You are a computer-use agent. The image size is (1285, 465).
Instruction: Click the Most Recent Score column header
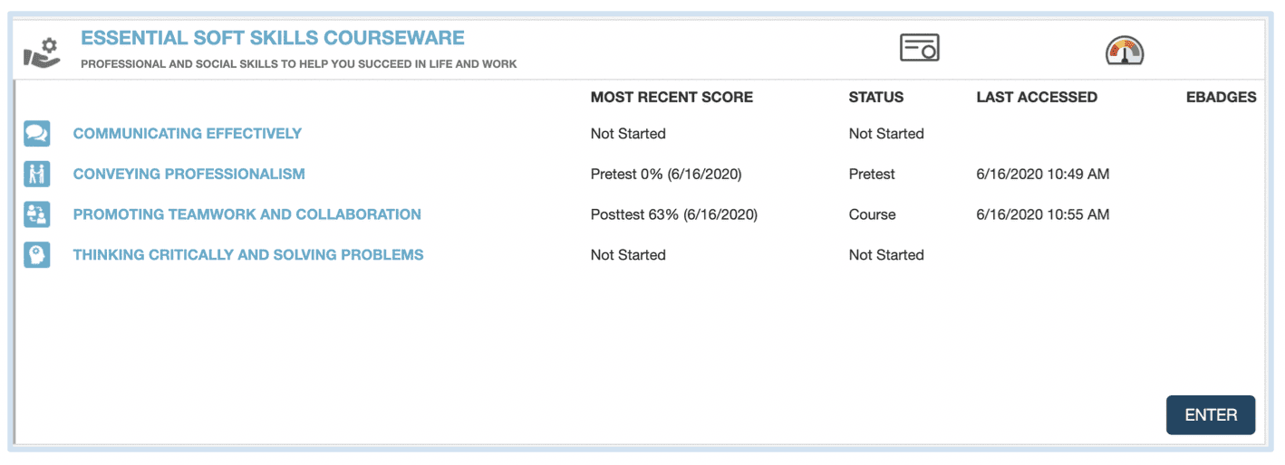coord(671,97)
